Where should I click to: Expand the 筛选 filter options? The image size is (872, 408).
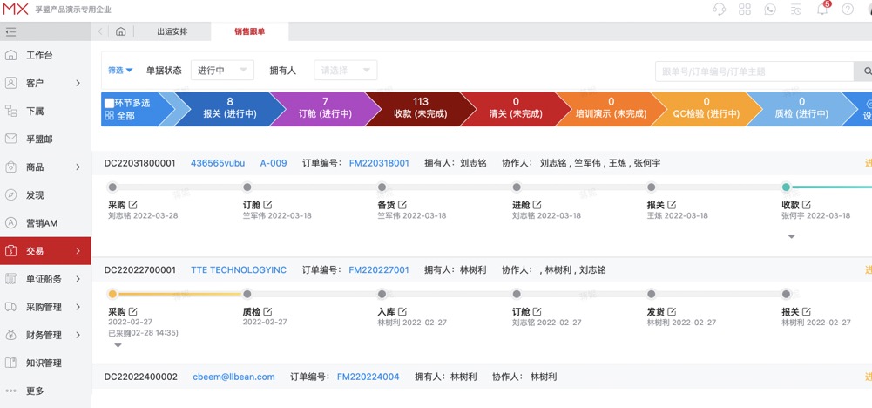[120, 71]
